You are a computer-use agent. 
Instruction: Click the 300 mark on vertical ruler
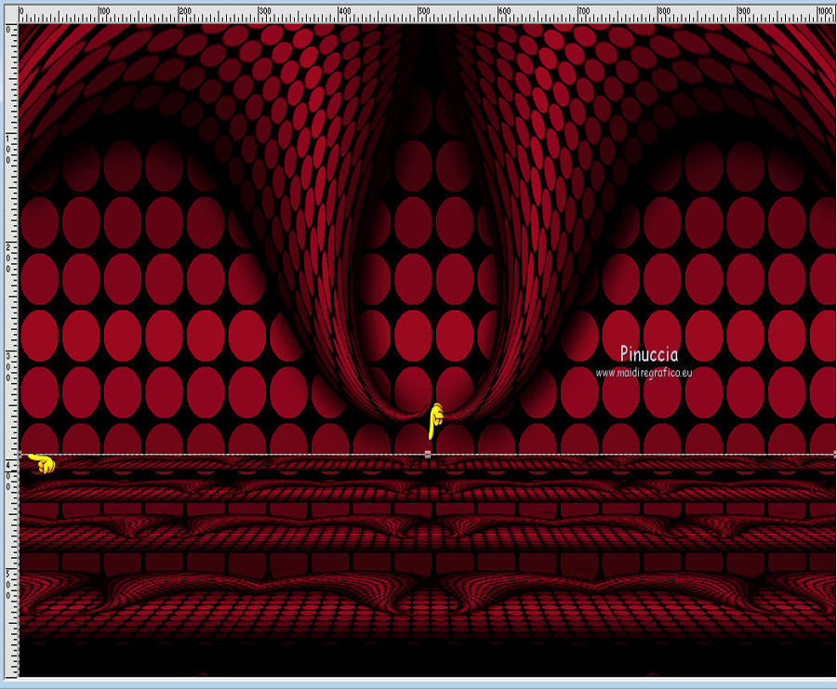9,365
